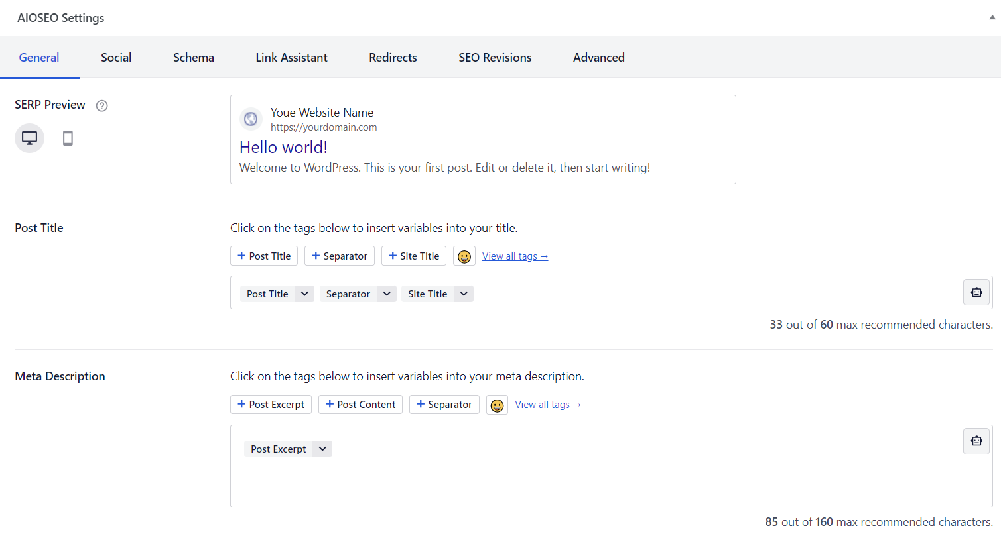The width and height of the screenshot is (1001, 534).
Task: Add a Separator to the meta description
Action: pyautogui.click(x=444, y=404)
